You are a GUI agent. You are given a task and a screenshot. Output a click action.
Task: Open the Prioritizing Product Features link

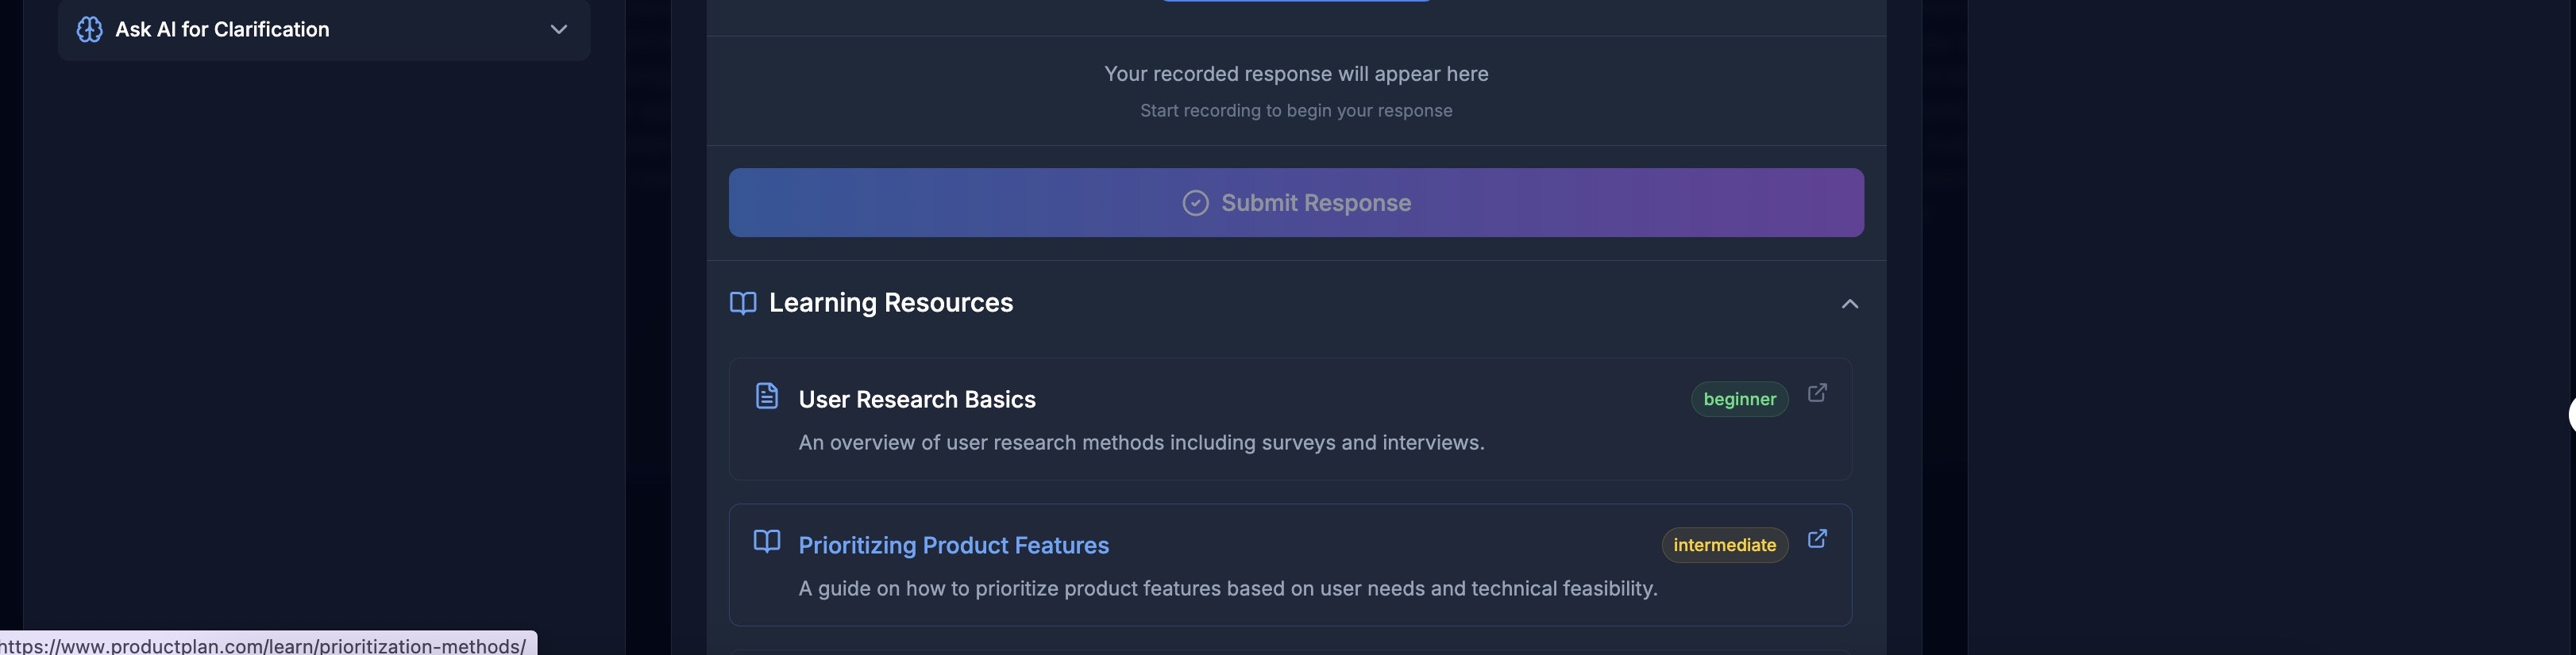[x=953, y=545]
